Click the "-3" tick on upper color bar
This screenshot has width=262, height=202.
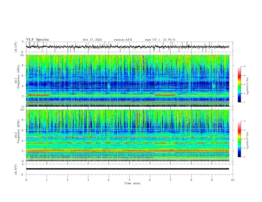[x=244, y=66]
